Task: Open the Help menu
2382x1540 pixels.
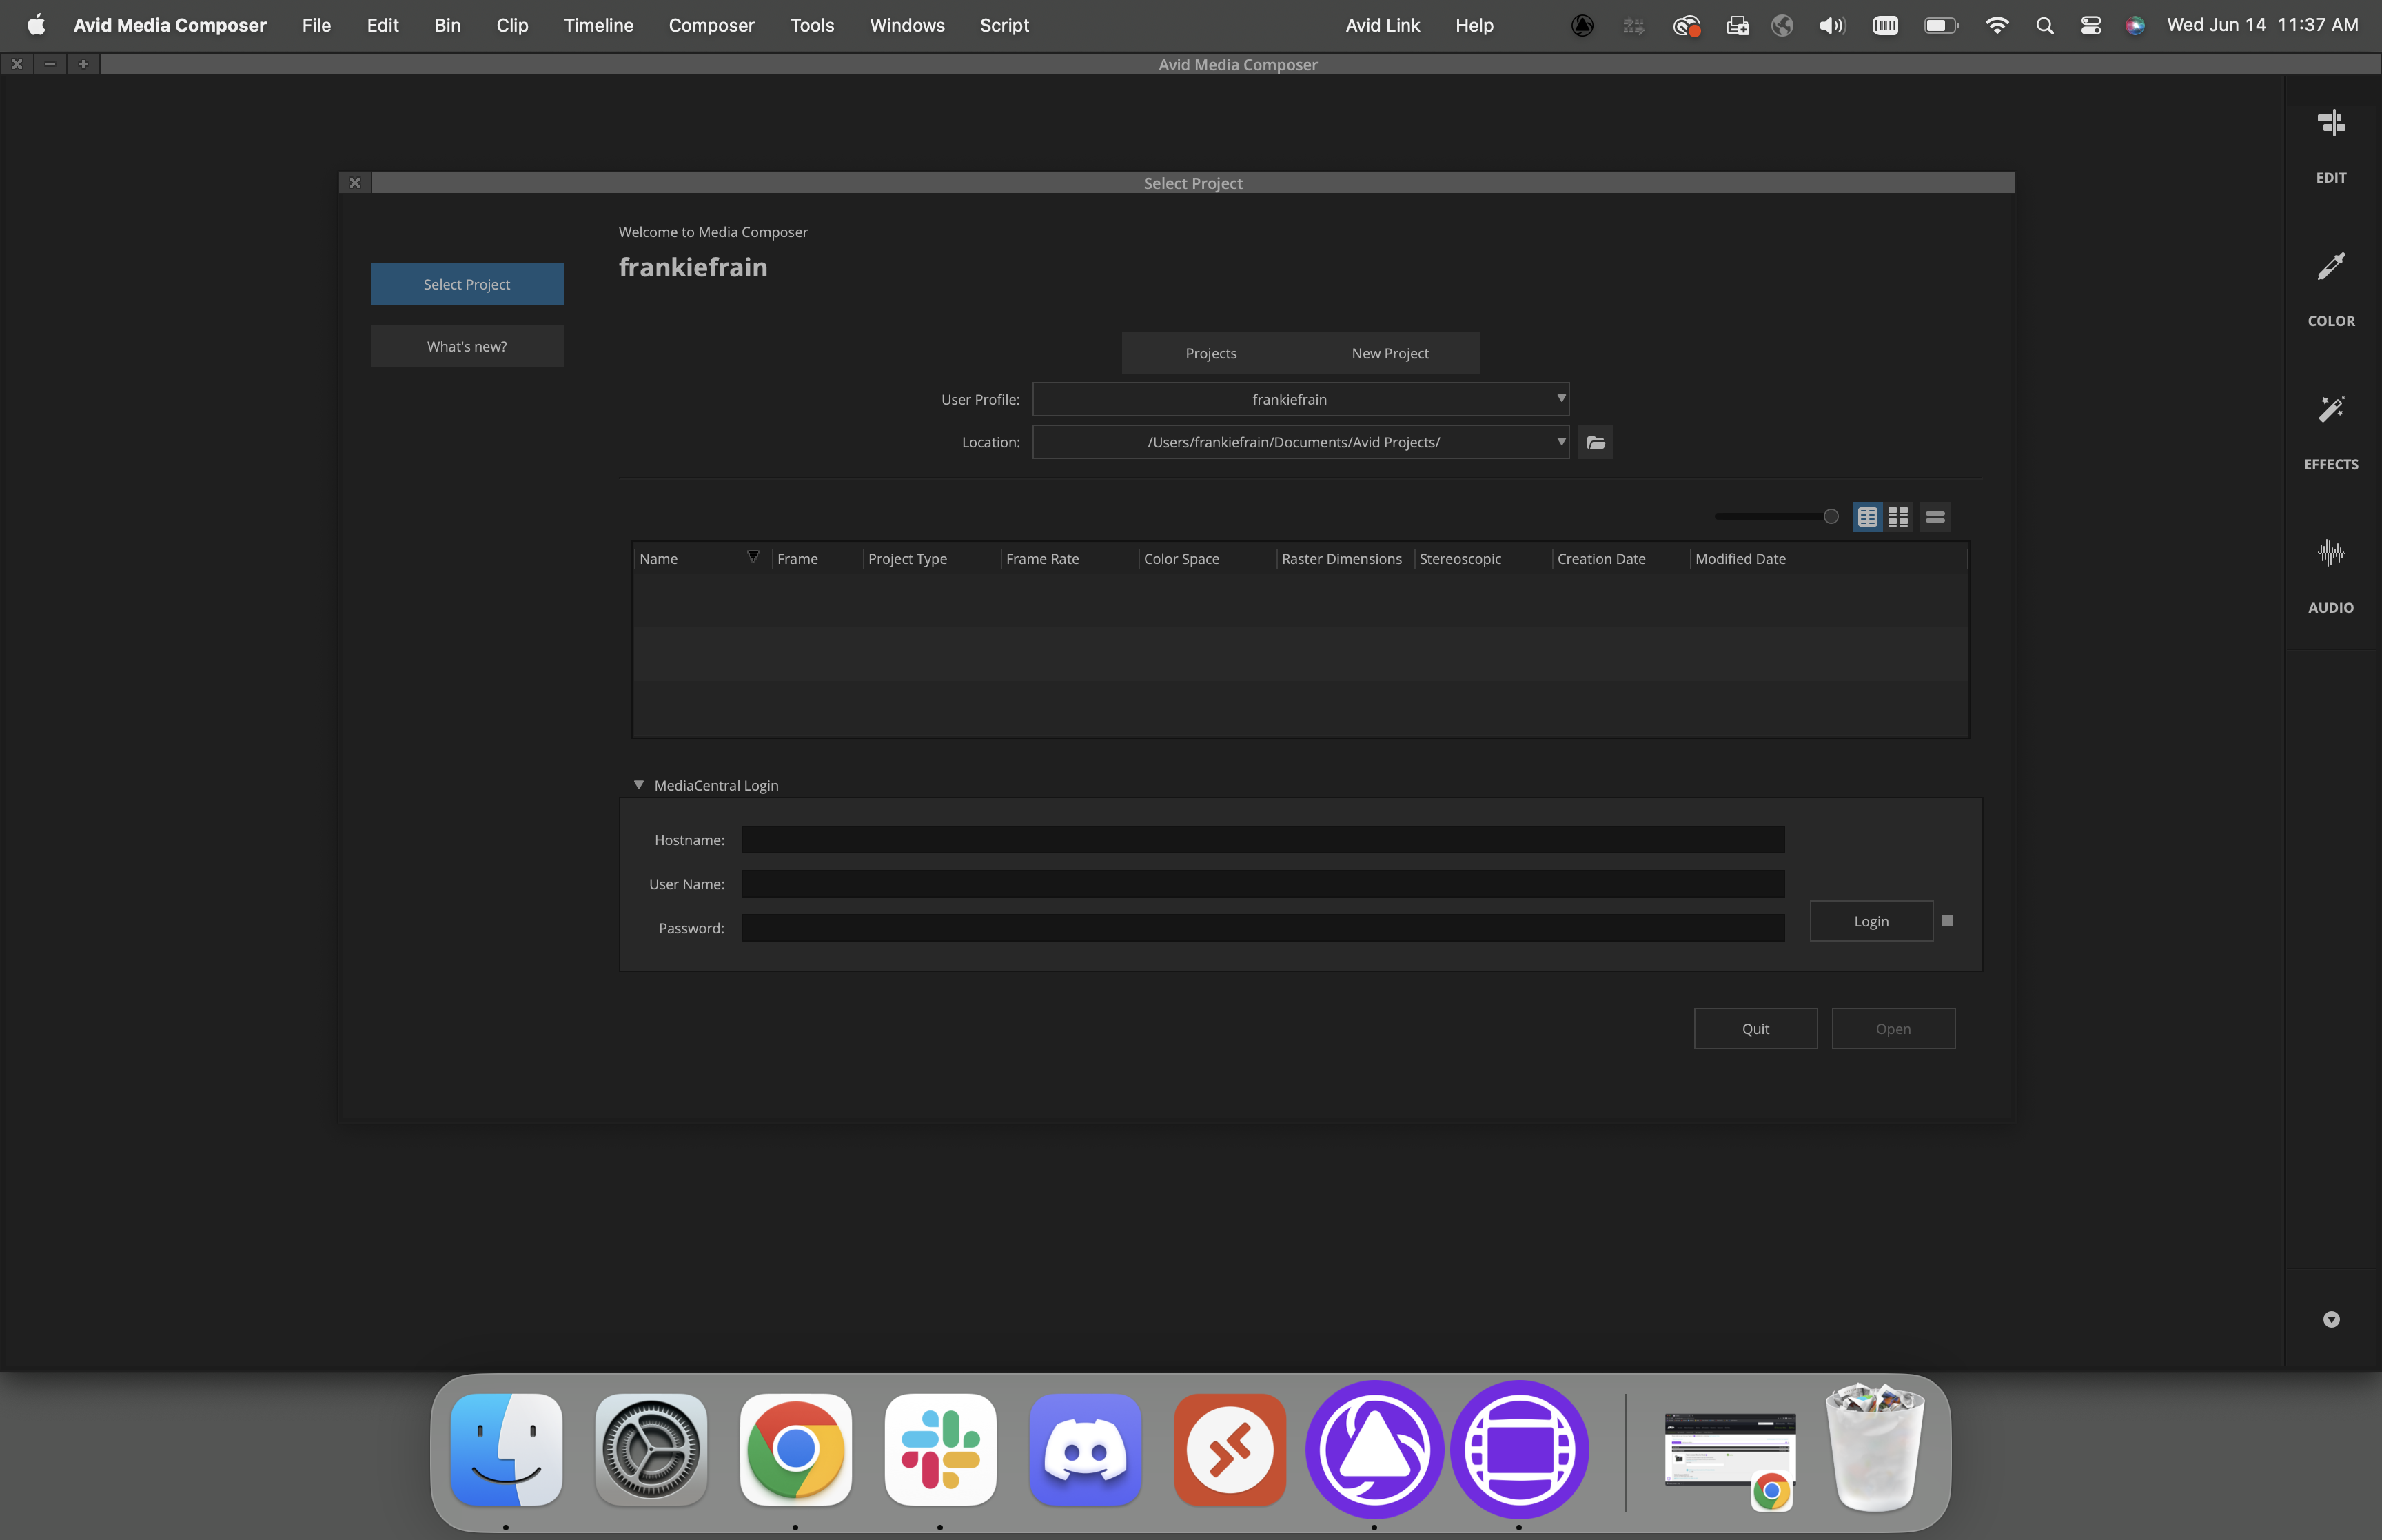Action: [x=1474, y=25]
